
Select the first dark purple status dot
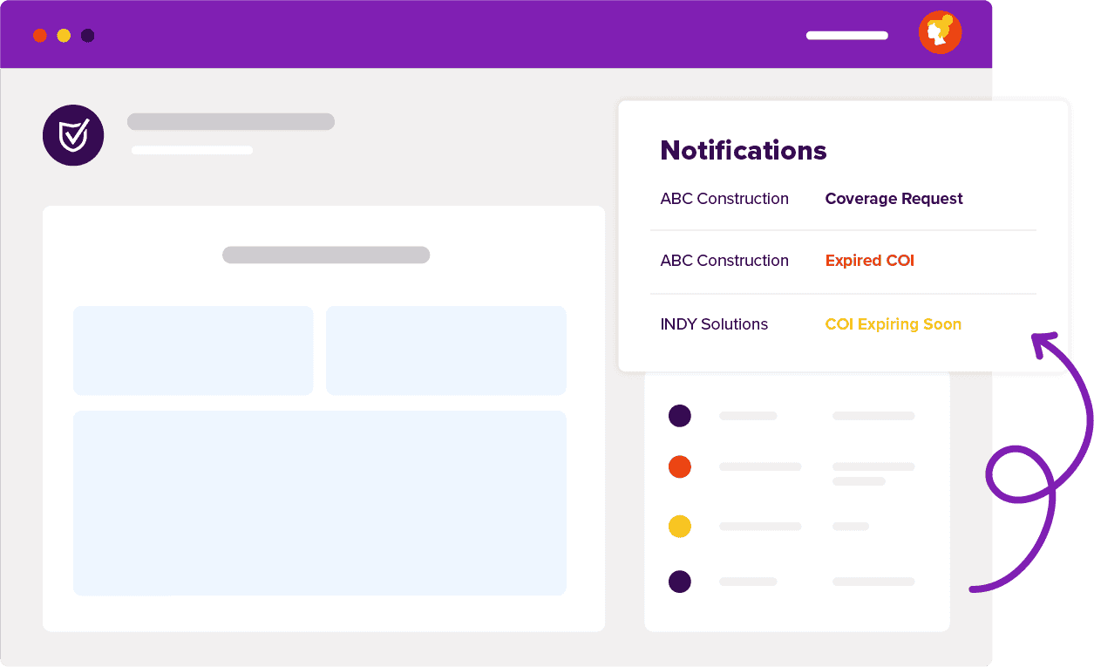coord(680,416)
